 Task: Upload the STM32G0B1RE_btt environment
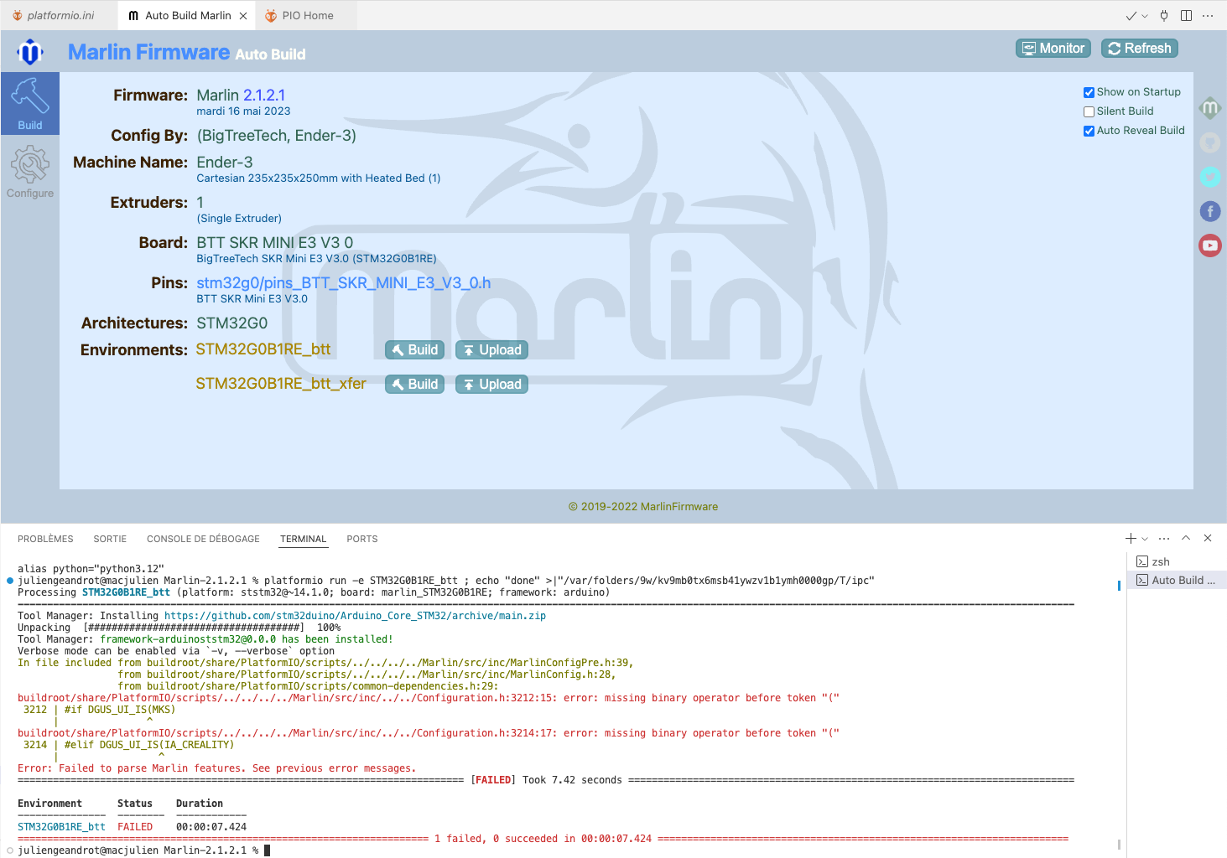491,350
